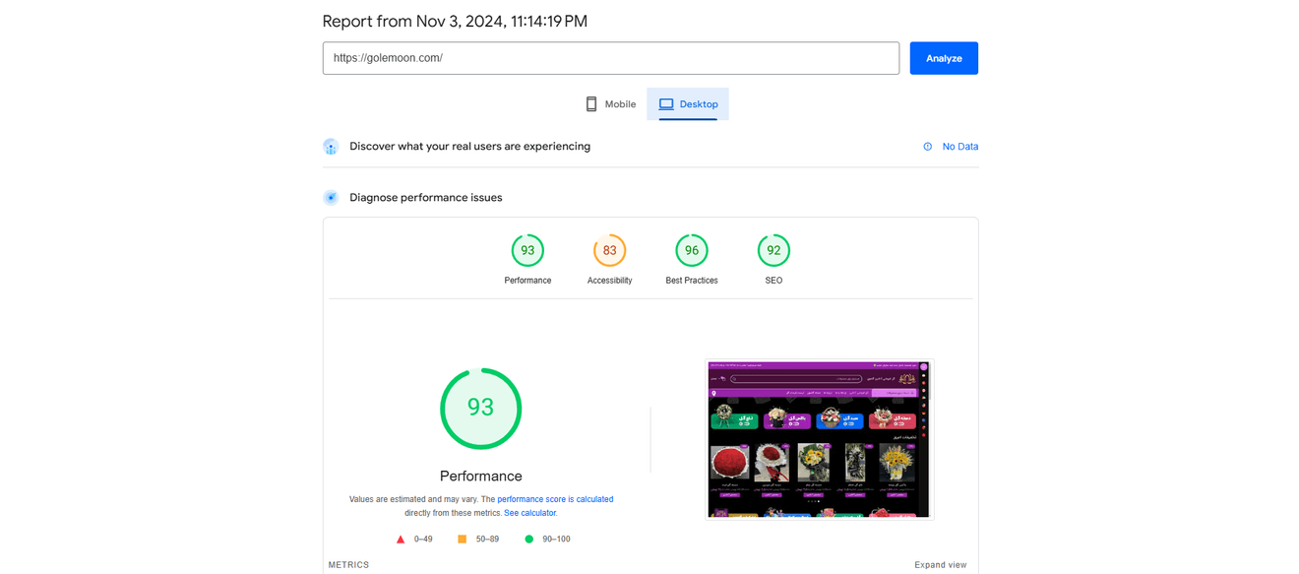The width and height of the screenshot is (1299, 574).
Task: Click the URL input field containing golemoon.com
Action: coord(610,58)
